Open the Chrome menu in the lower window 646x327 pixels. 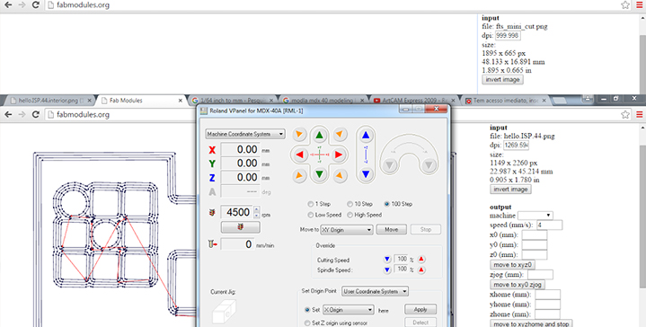640,114
